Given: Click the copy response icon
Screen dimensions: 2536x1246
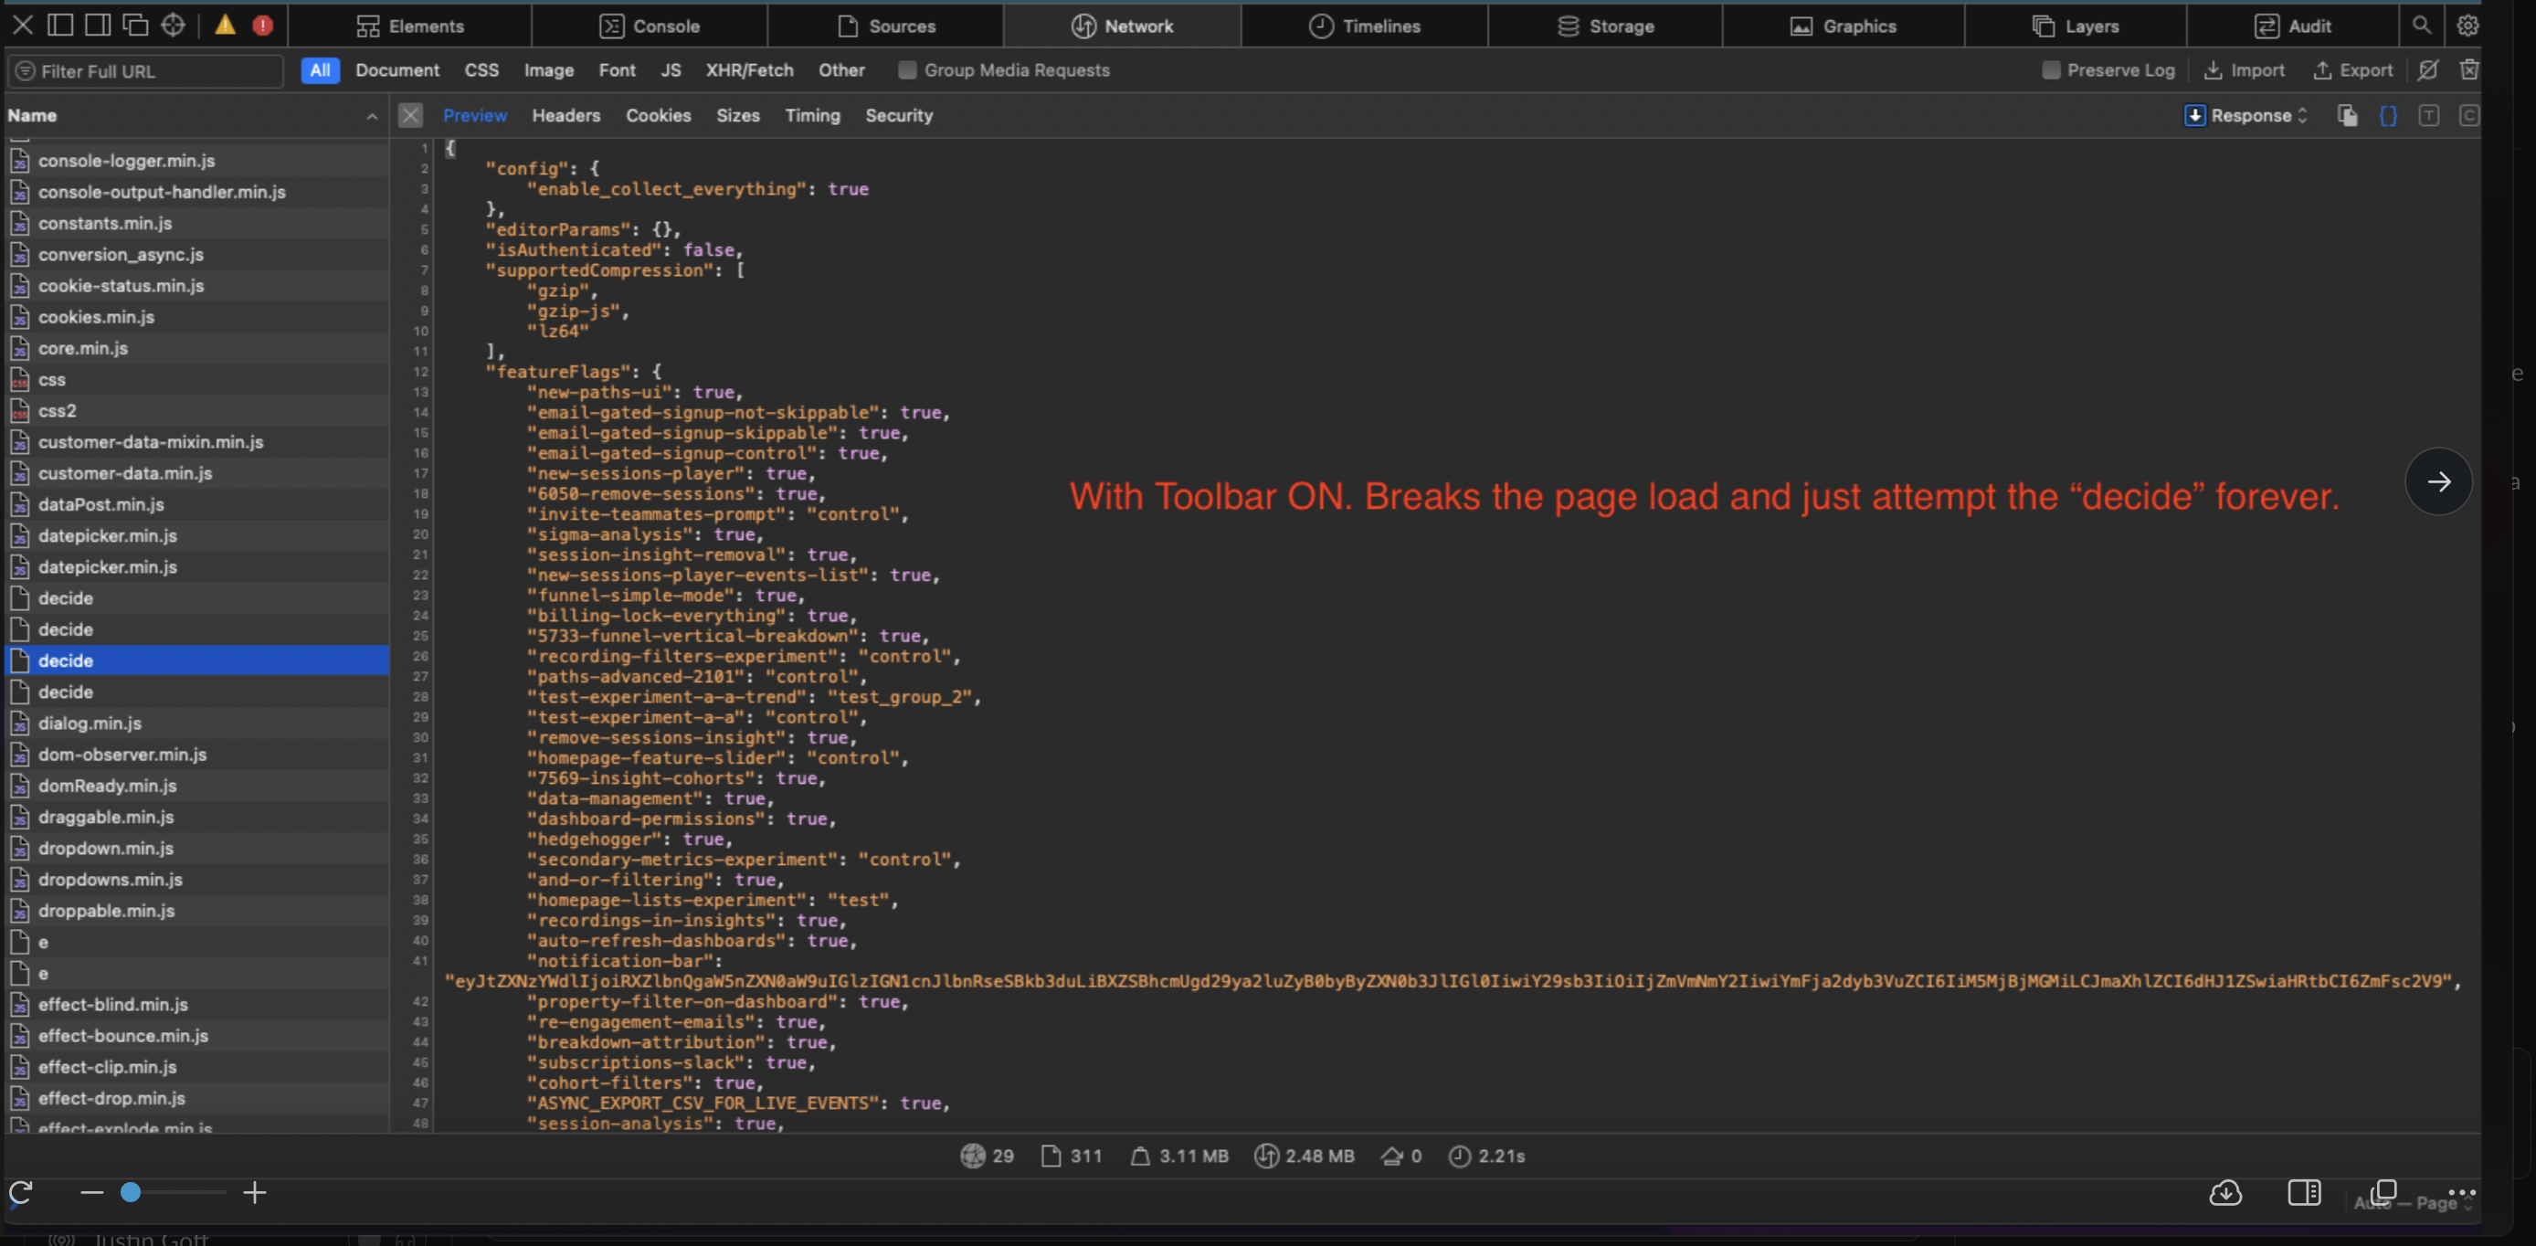Looking at the screenshot, I should click(x=2347, y=116).
